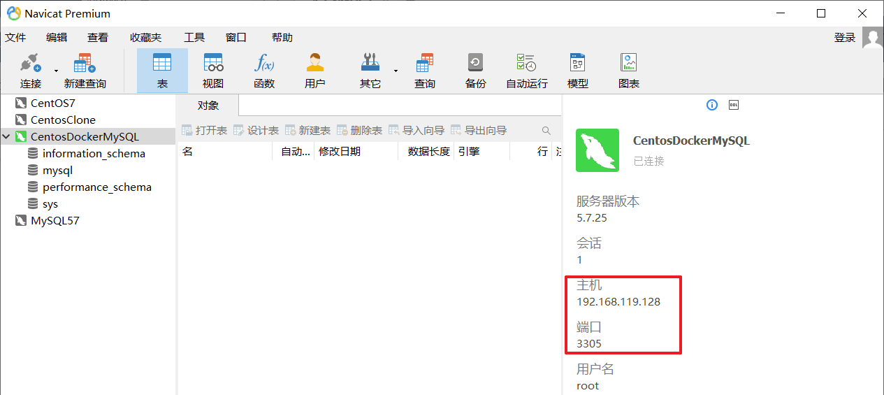Sort by the 数据长度 column header

click(426, 151)
